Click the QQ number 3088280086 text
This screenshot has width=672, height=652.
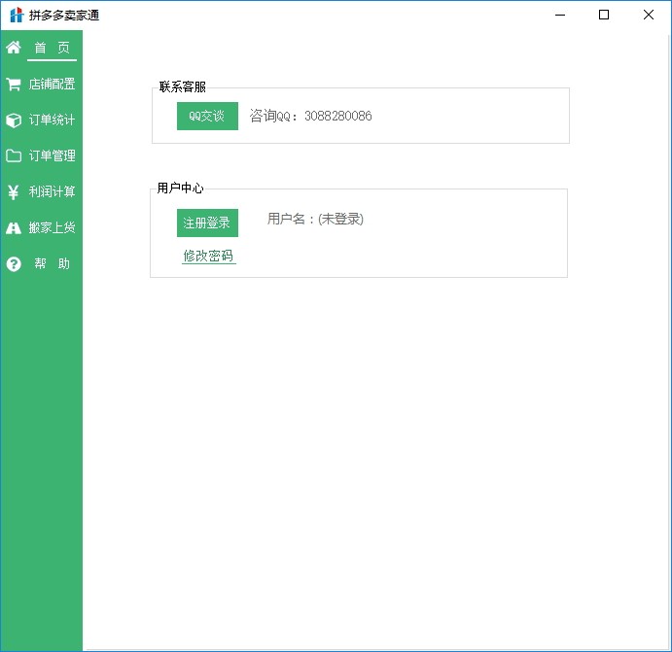point(338,116)
